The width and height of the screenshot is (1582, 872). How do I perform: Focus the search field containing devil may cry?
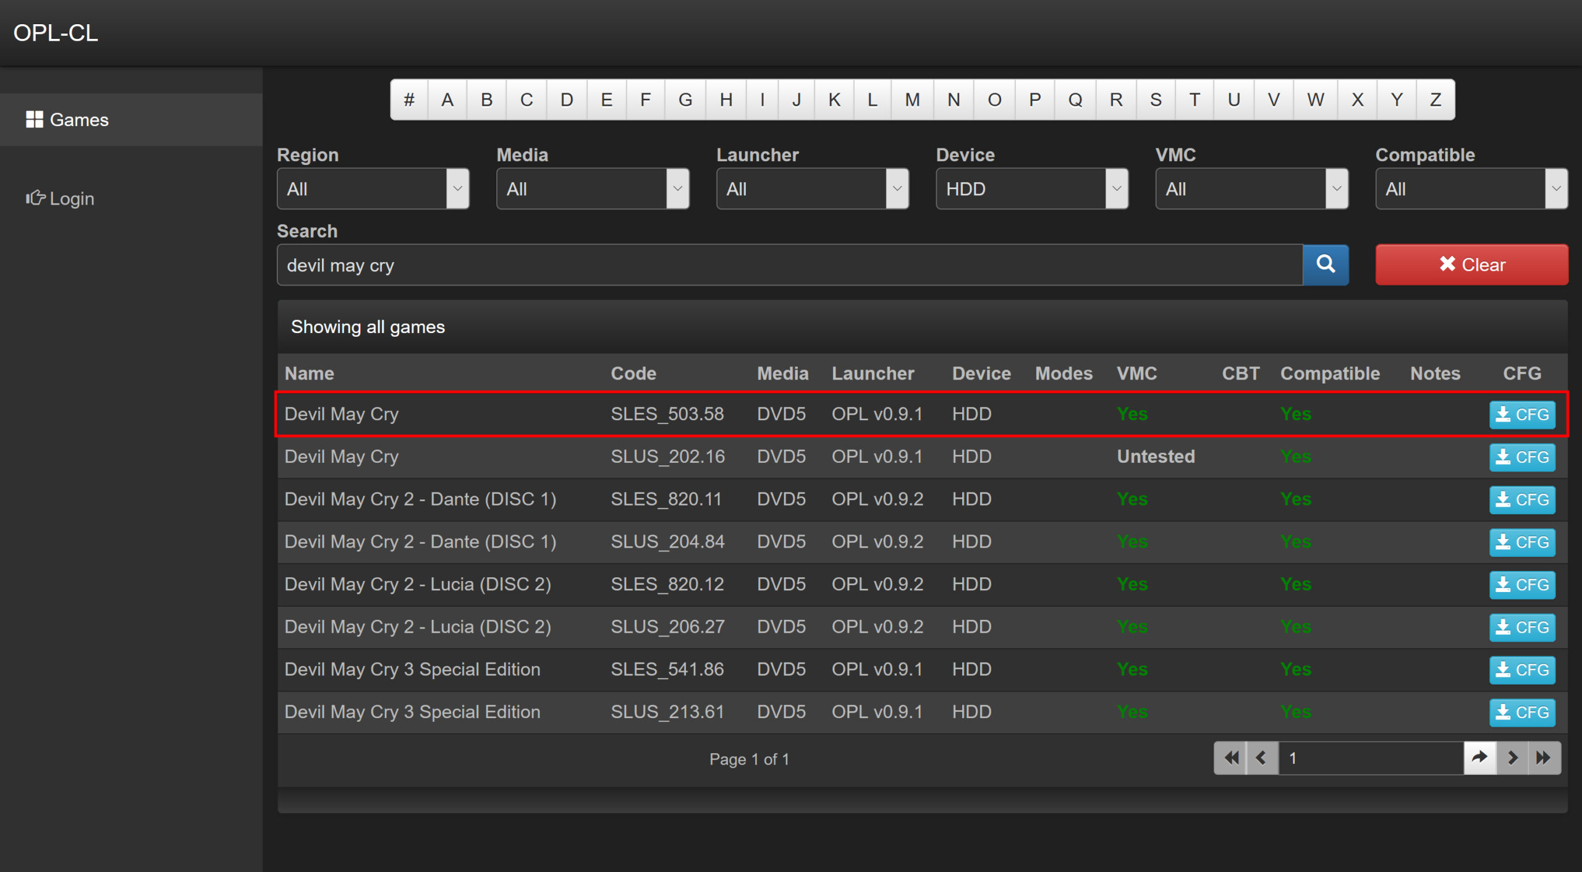pyautogui.click(x=790, y=265)
